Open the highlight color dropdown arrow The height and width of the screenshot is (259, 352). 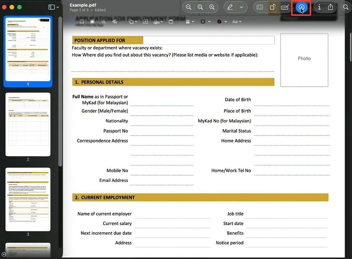(241, 7)
